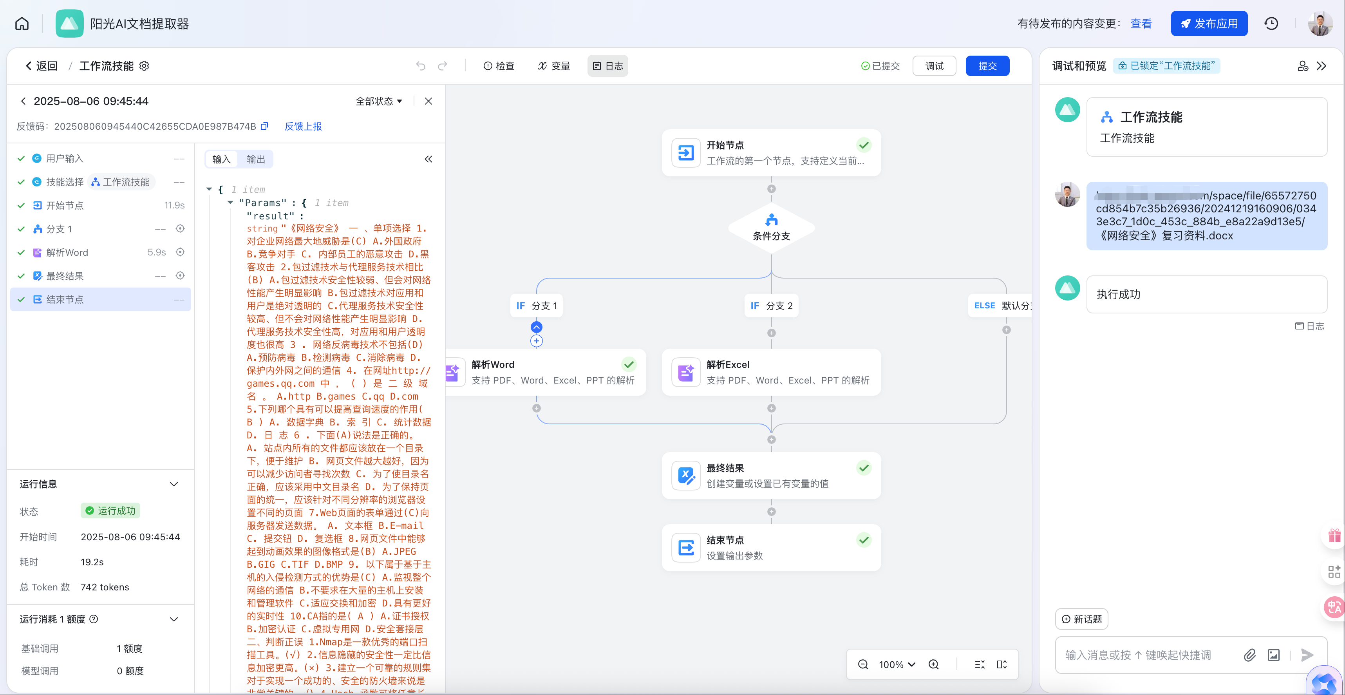Open help for 运行消耗 额度

tap(94, 619)
